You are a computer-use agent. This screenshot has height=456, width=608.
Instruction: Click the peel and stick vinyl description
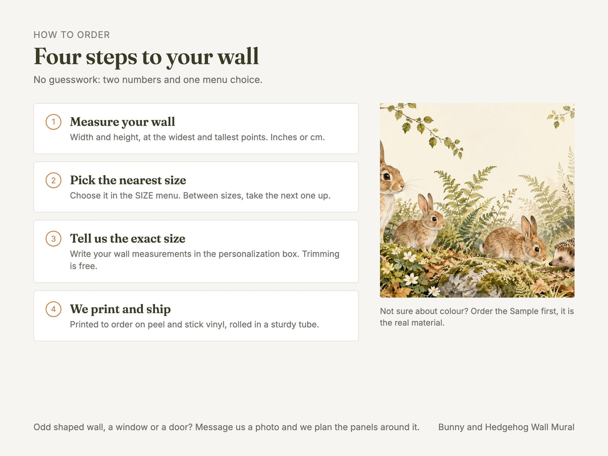[x=195, y=324]
